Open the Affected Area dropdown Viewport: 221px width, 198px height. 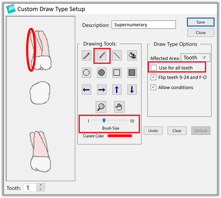point(196,57)
